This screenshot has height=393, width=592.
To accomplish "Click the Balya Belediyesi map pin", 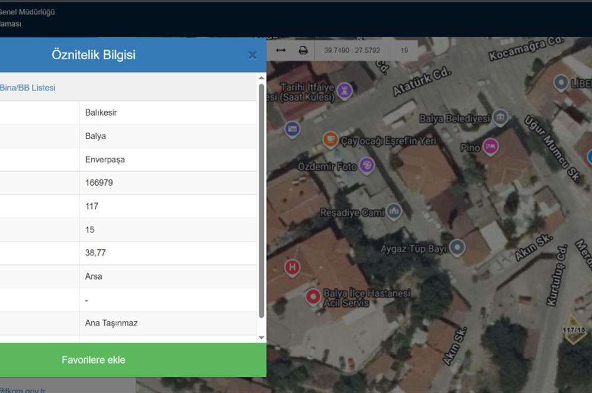I will point(500,117).
